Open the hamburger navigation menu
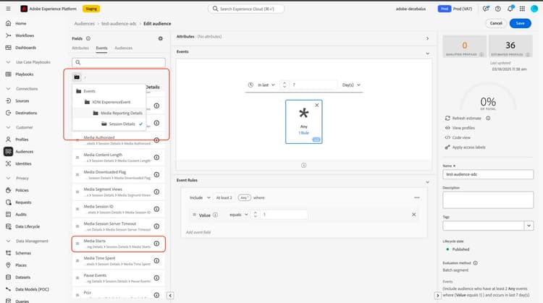543x303 pixels. point(8,9)
